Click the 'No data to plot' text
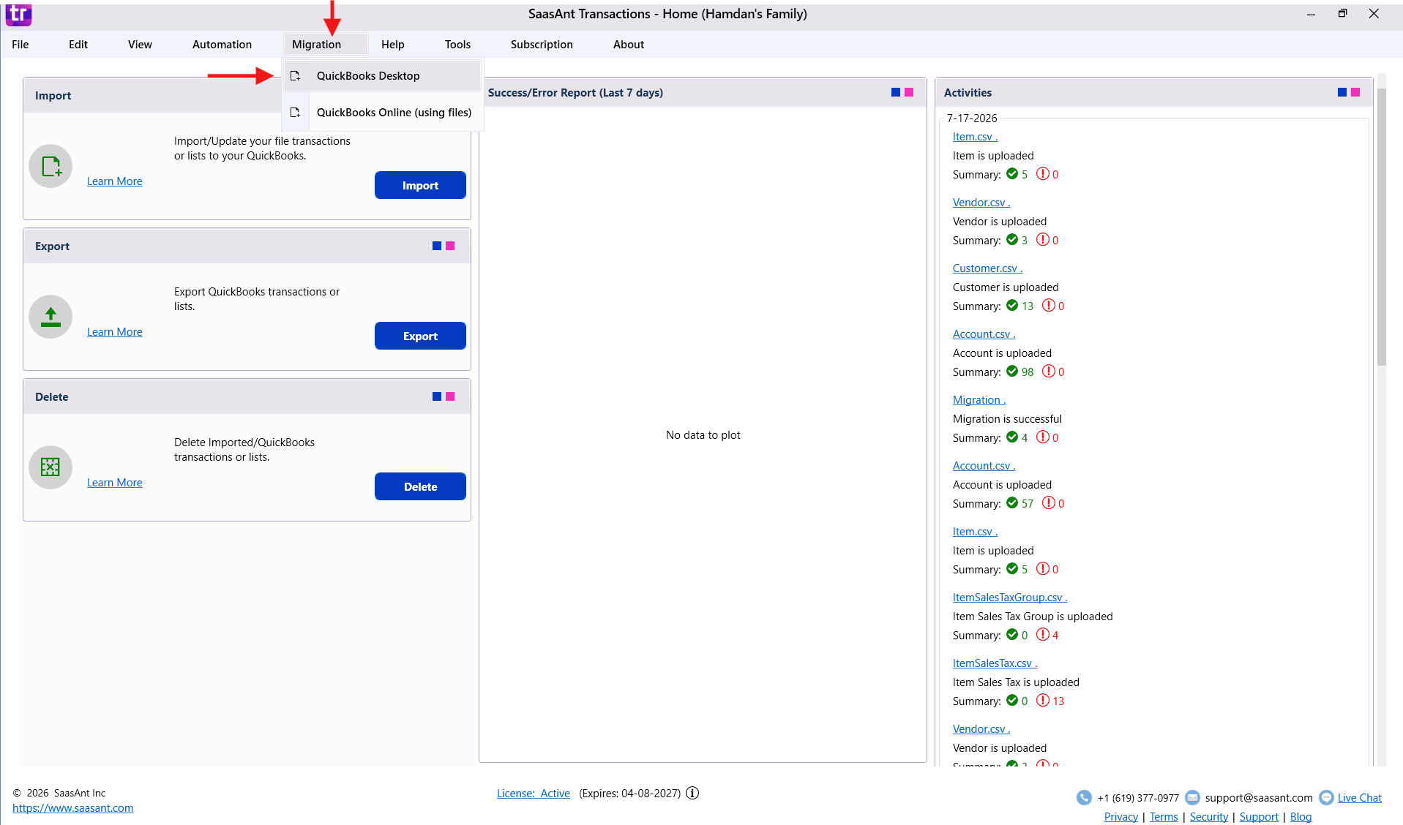This screenshot has width=1403, height=825. pos(703,435)
